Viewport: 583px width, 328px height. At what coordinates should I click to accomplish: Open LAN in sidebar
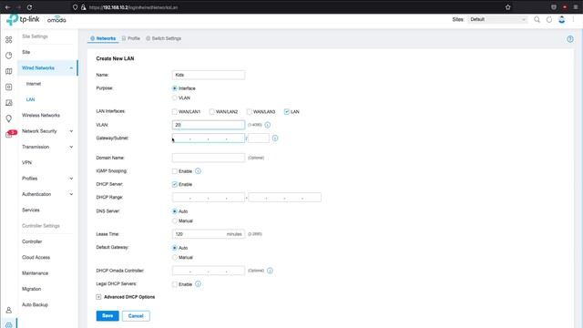[30, 99]
